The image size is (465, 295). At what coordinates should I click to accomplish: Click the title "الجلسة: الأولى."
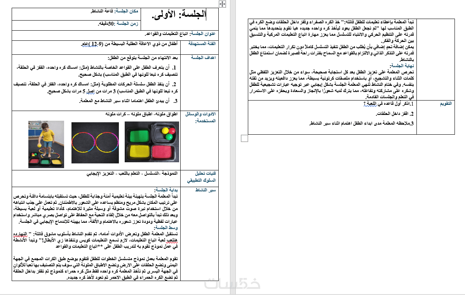[179, 14]
